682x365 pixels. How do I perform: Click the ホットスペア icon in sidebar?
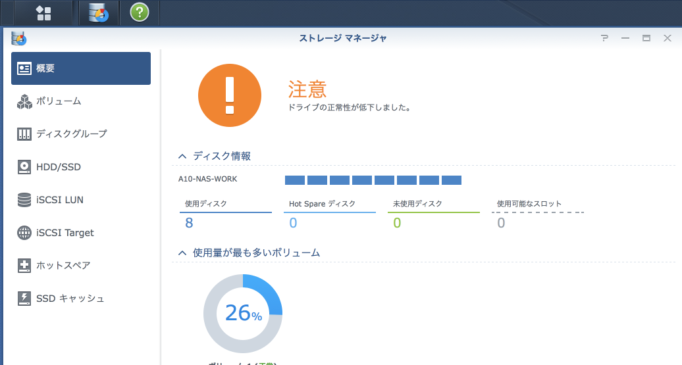pos(24,266)
